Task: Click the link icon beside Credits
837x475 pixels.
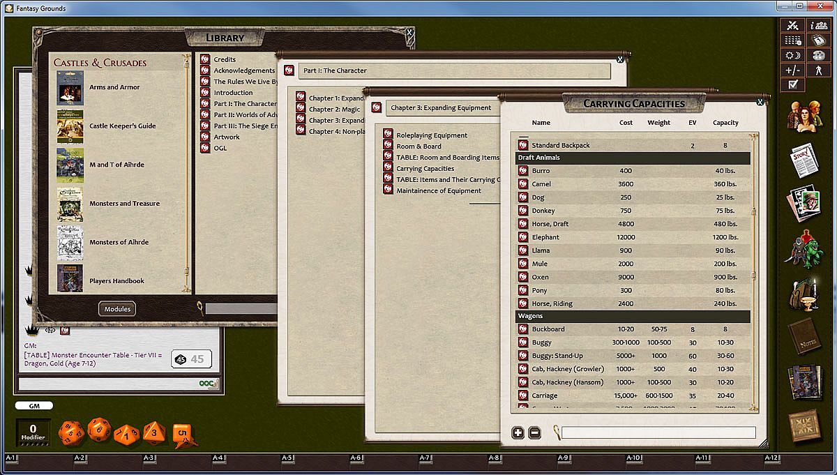Action: [x=205, y=59]
